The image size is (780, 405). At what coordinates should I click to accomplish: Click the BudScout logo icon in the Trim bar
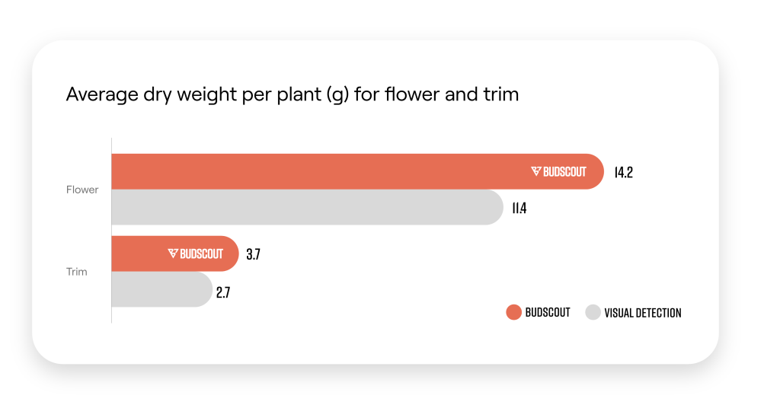(x=173, y=254)
